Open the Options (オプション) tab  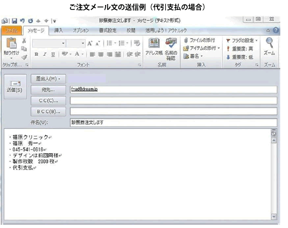80,30
